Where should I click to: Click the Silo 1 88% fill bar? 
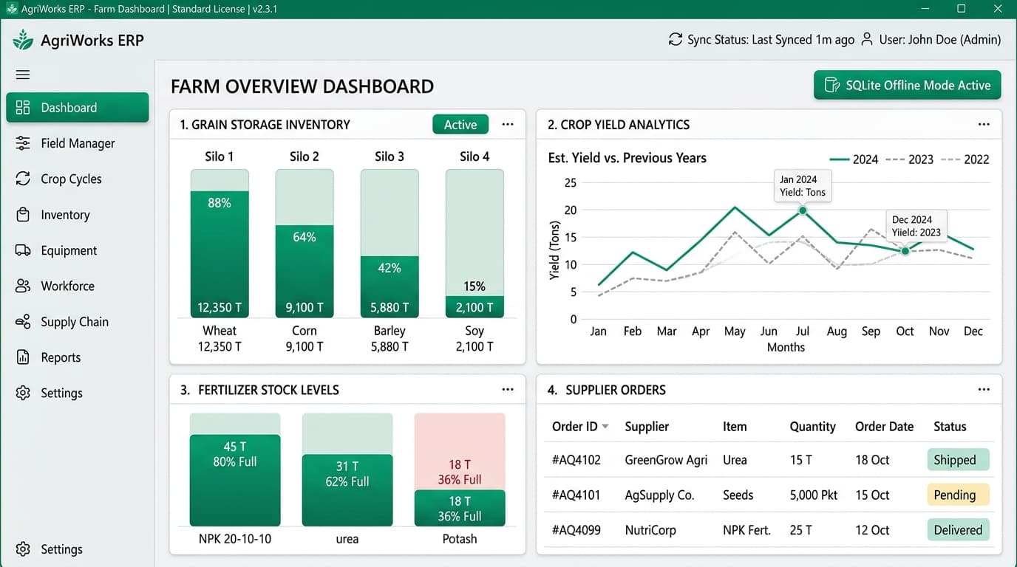point(220,254)
